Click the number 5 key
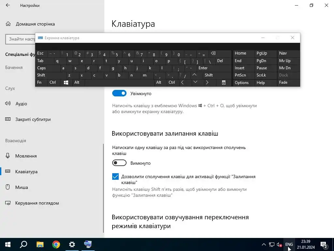The image size is (334, 251). coord(116,54)
